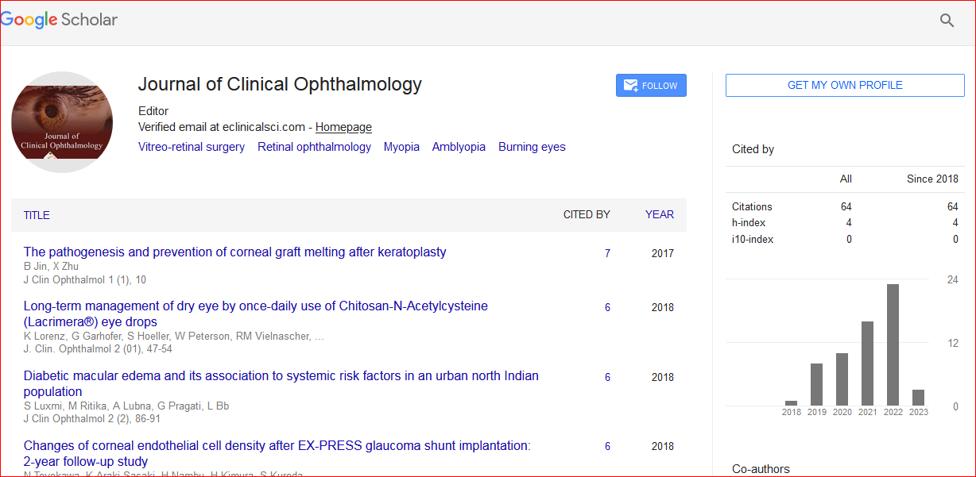976x477 pixels.
Task: Click the search magnifier icon
Action: 947,21
